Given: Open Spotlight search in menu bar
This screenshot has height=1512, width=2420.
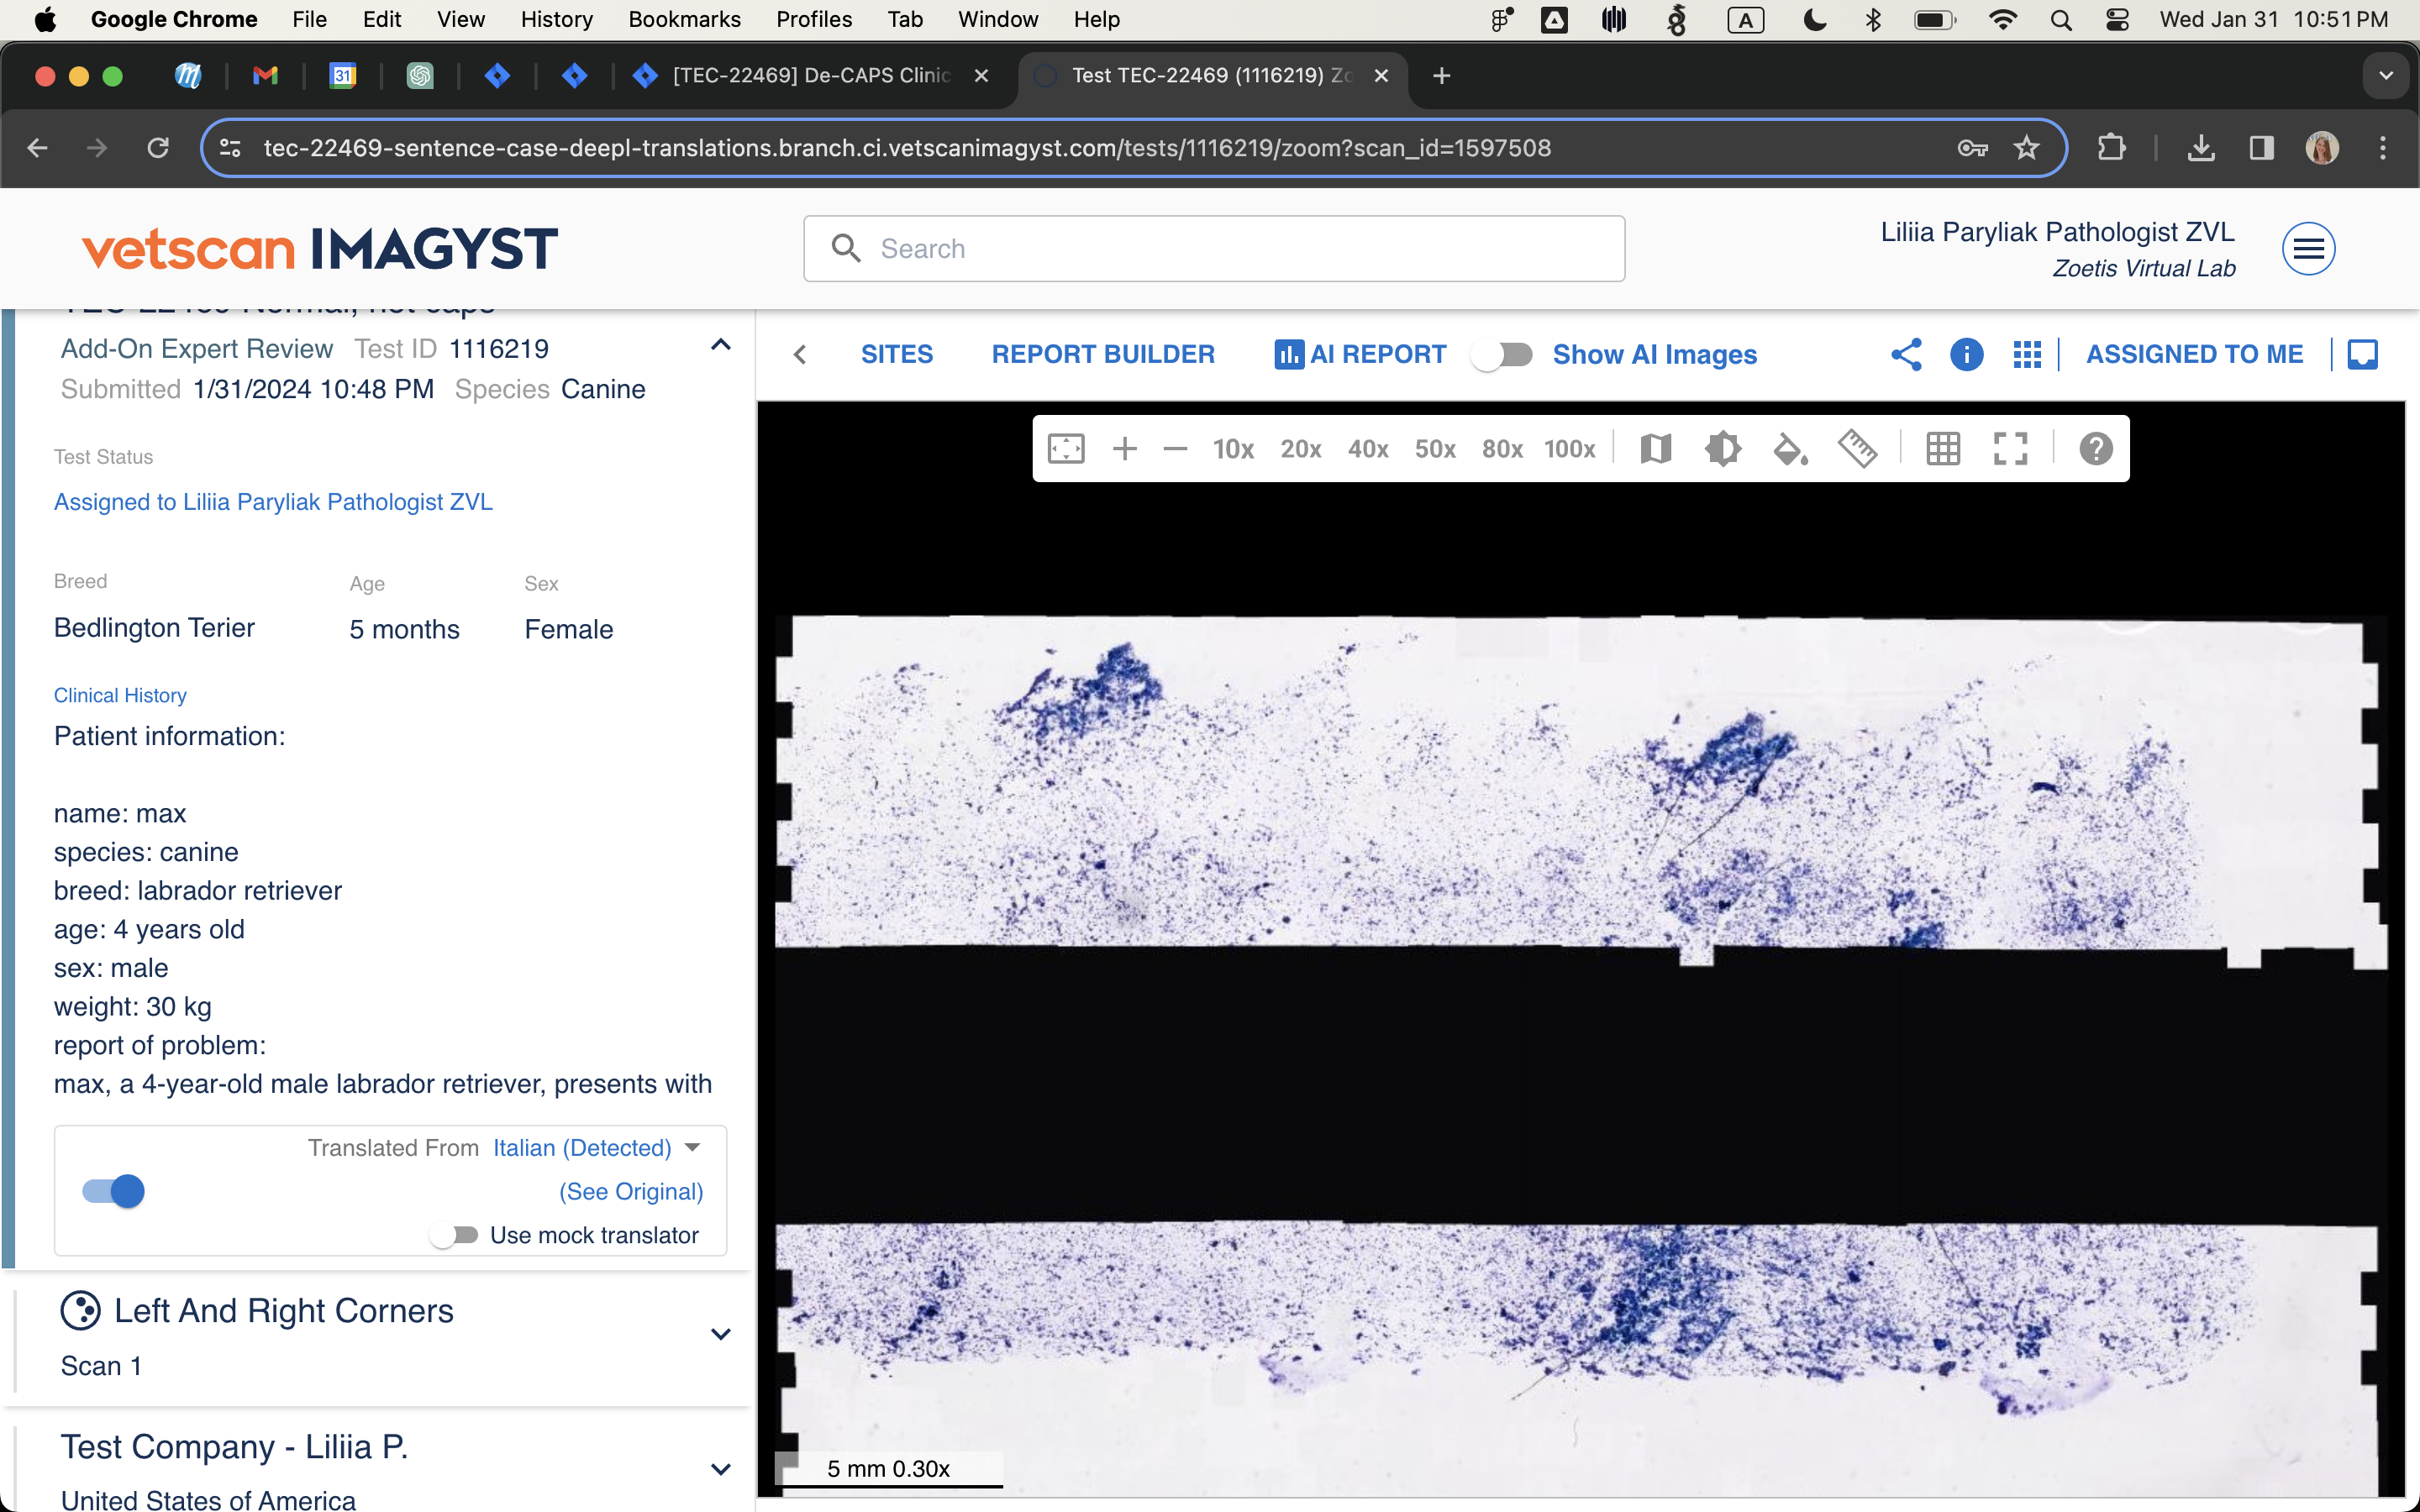Looking at the screenshot, I should (2060, 19).
